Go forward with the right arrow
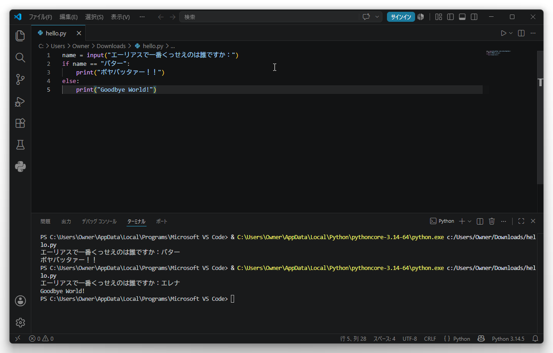 (x=172, y=17)
